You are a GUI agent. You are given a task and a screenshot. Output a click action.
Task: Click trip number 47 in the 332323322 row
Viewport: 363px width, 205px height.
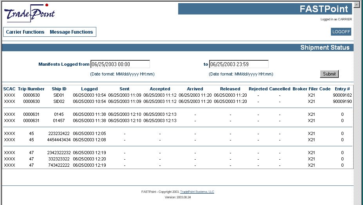[x=31, y=159]
